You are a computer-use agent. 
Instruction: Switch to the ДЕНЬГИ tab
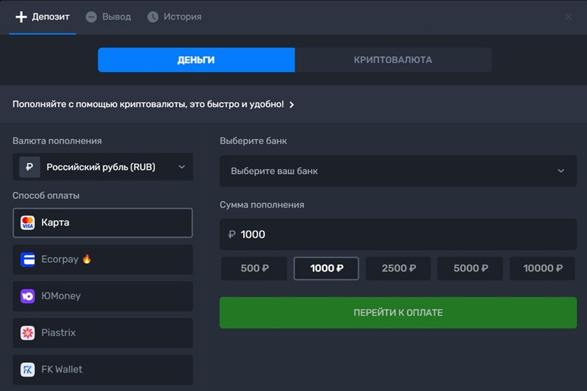tap(196, 60)
